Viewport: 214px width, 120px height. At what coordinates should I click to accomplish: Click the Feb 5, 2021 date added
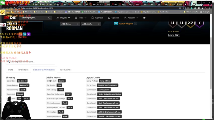pos(174,35)
